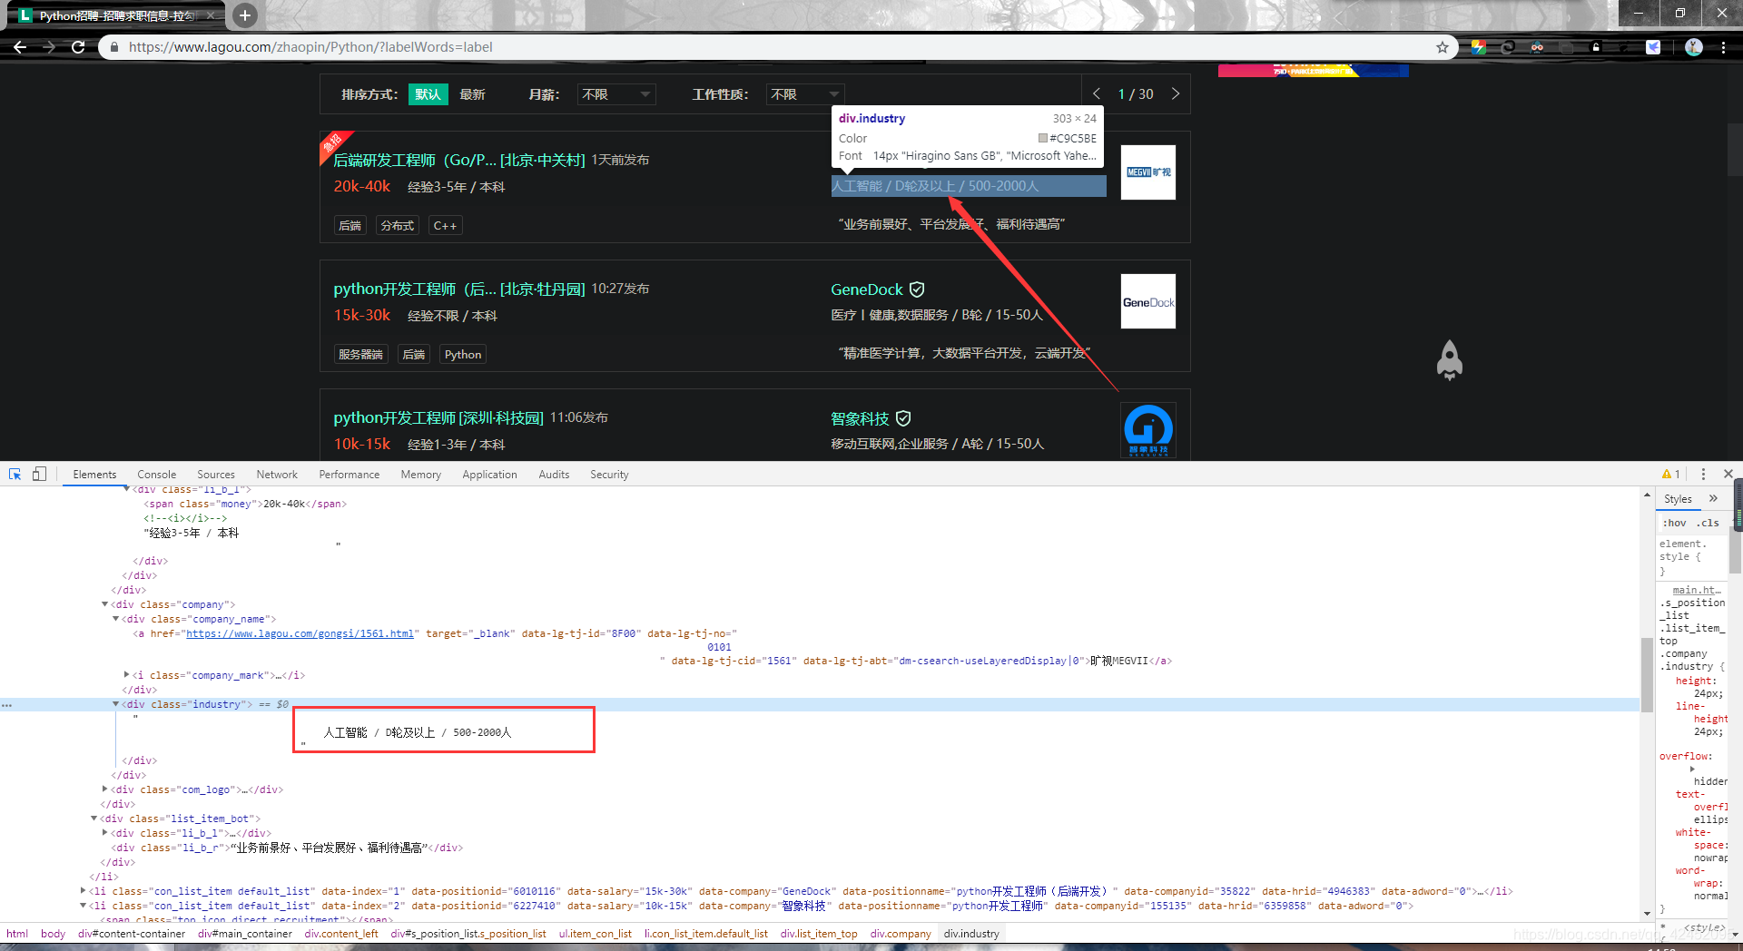Screen dimensions: 1743x951
Task: Expand the div class="li_b_l" node under list_item_bot
Action: 104,833
